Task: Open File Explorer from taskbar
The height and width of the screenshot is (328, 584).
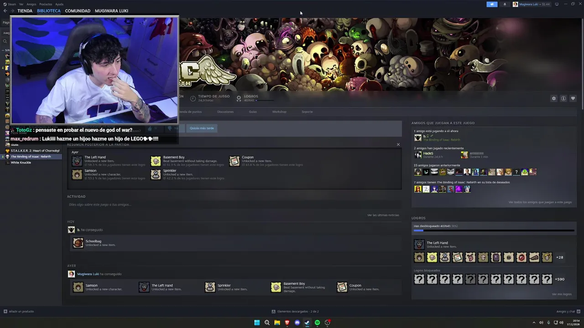Action: [277, 323]
